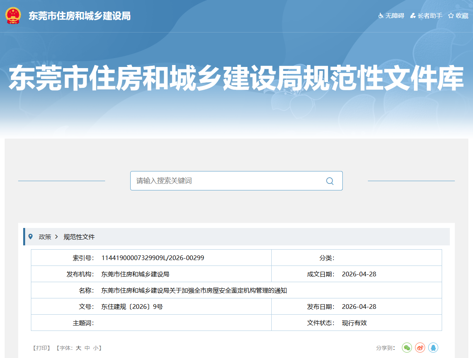Click the 分类 label
Image resolution: width=473 pixels, height=358 pixels.
[x=327, y=258]
